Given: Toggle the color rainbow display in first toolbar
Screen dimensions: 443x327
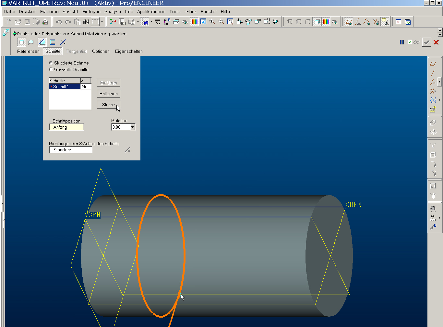Looking at the screenshot, I should click(194, 22).
